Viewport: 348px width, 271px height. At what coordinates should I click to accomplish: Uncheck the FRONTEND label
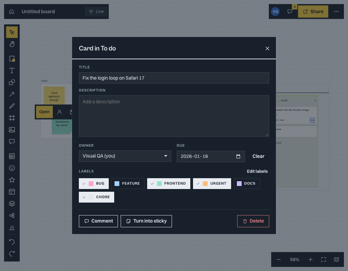[169, 184]
